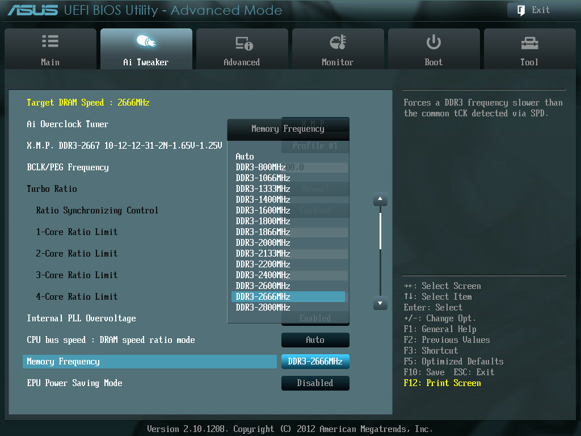Select the 3-Core Ratio Limit row
The image size is (581, 436).
pyautogui.click(x=77, y=275)
